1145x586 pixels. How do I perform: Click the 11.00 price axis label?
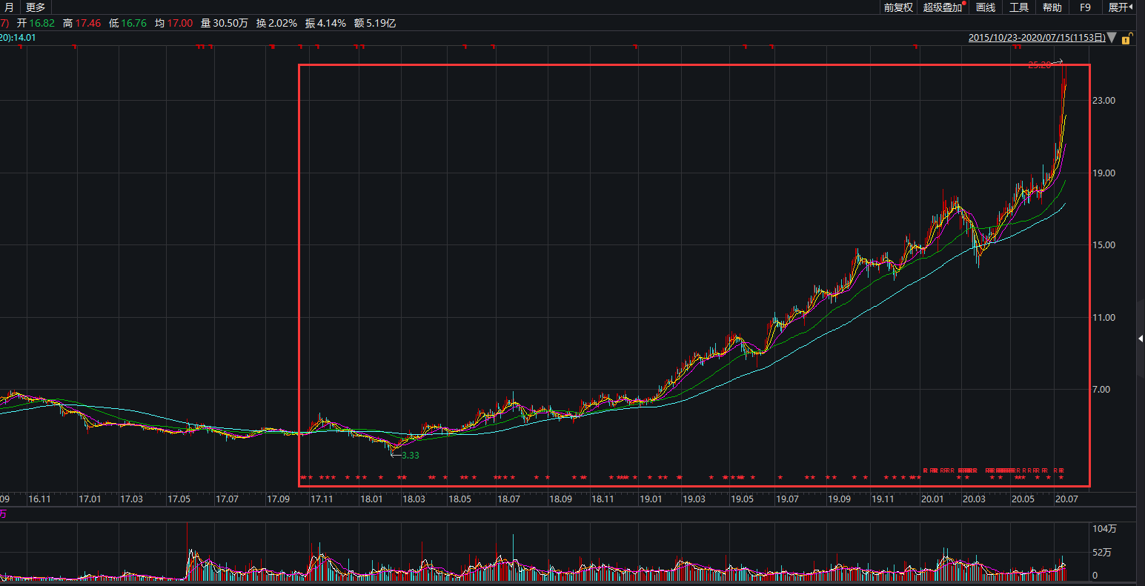(x=1104, y=317)
